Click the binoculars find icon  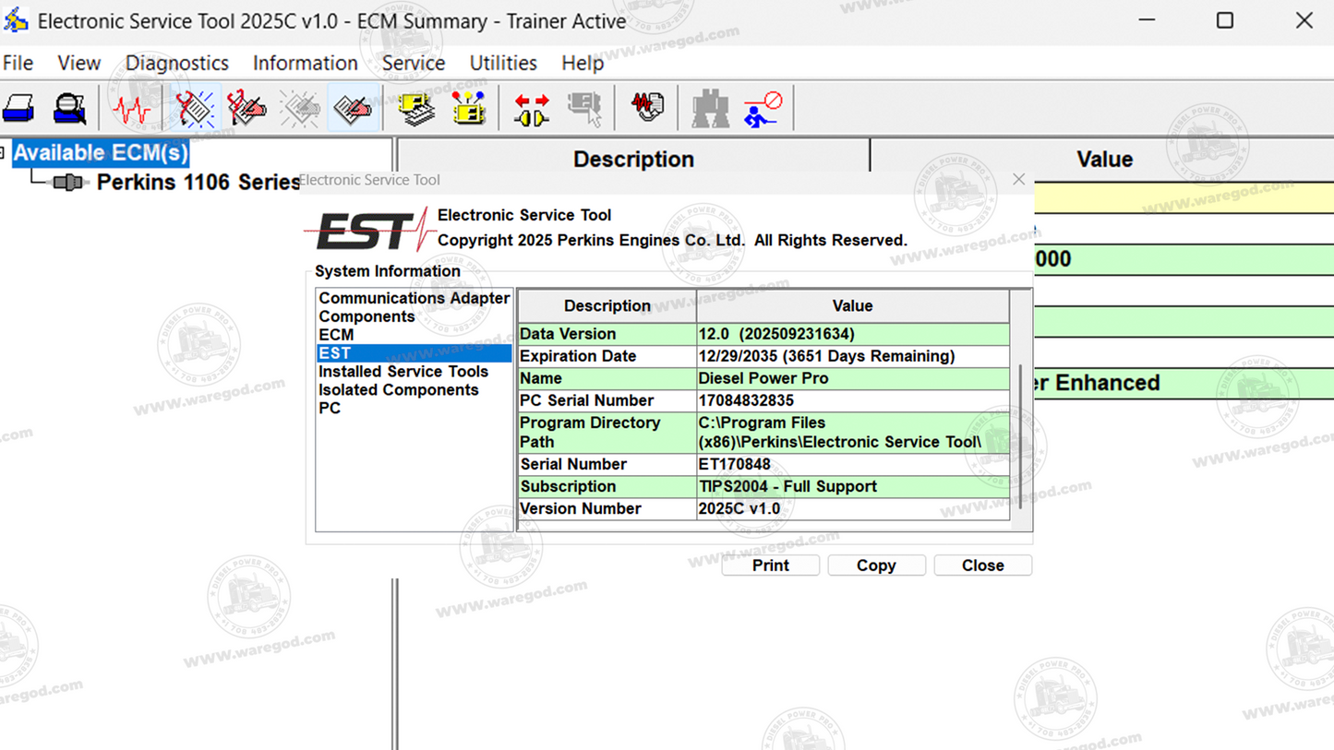click(x=709, y=109)
